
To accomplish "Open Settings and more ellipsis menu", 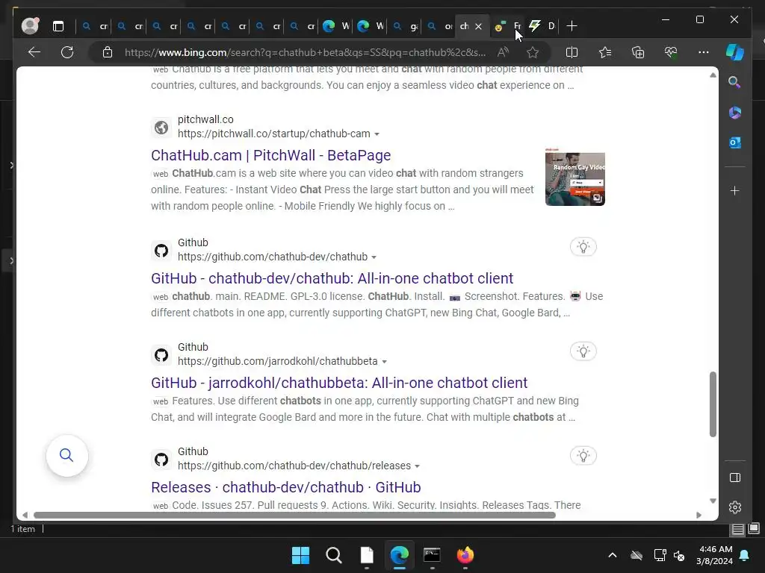I will tap(704, 52).
